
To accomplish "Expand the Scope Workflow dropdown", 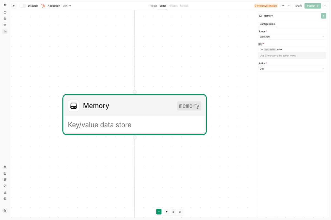I will click(292, 37).
